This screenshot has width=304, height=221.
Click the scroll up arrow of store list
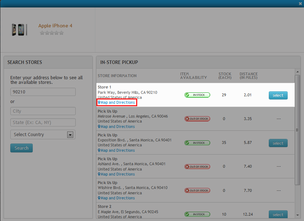pyautogui.click(x=298, y=72)
